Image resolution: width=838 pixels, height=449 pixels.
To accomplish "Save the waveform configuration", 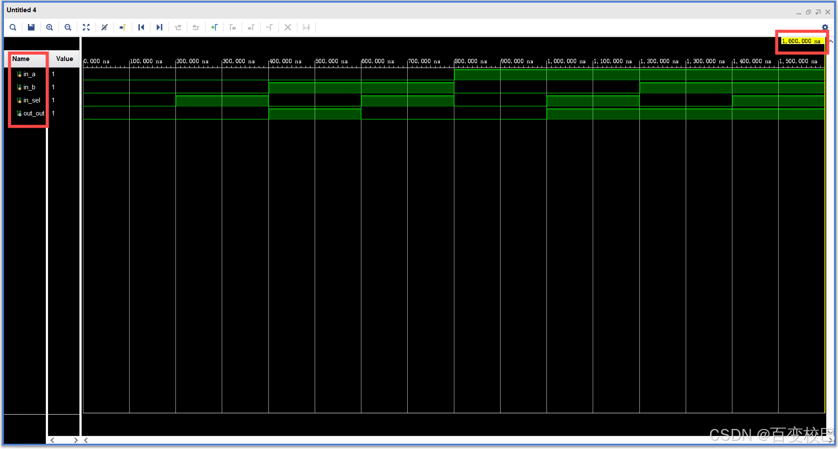I will pyautogui.click(x=31, y=27).
